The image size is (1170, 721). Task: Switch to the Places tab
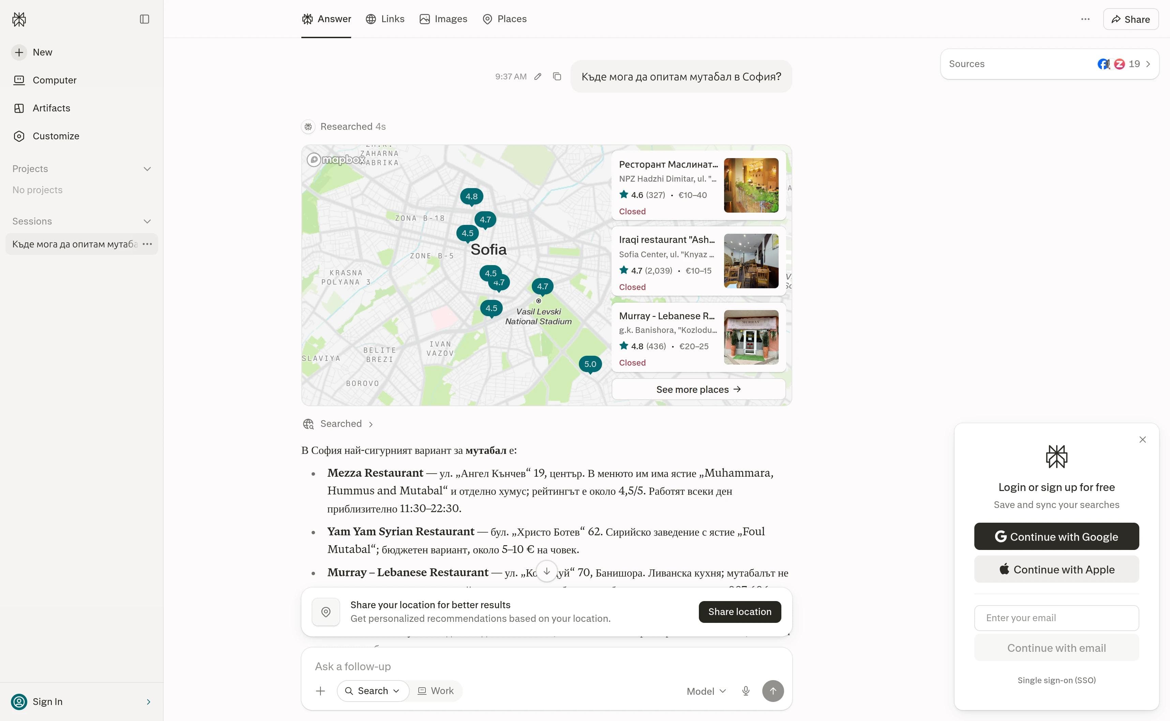click(505, 19)
